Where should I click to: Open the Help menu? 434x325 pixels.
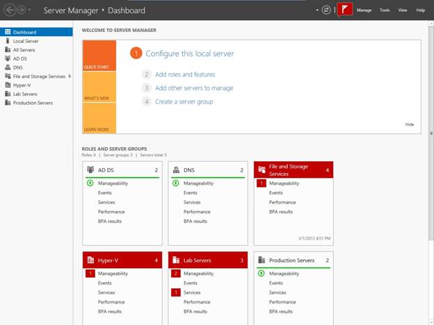click(420, 10)
